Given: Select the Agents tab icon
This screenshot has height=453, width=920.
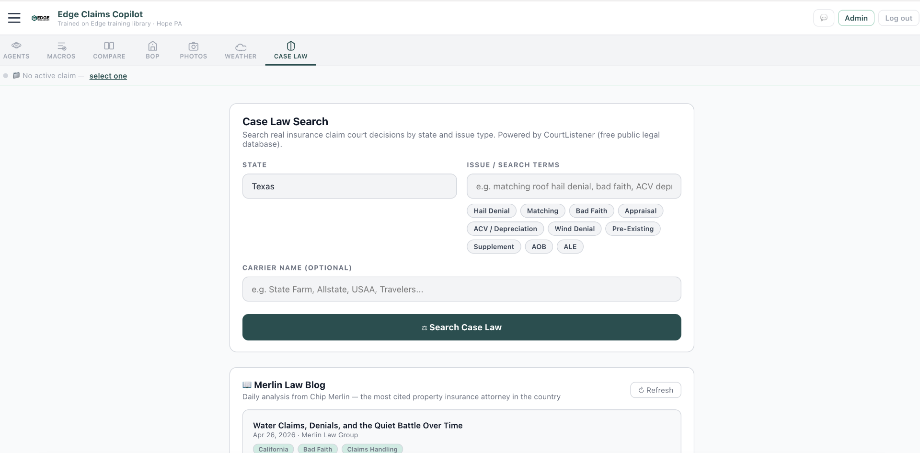Looking at the screenshot, I should coord(17,46).
